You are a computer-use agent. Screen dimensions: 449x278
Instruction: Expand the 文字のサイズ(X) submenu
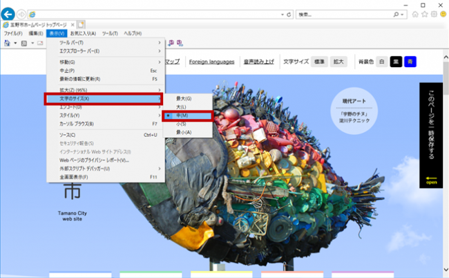pos(104,99)
